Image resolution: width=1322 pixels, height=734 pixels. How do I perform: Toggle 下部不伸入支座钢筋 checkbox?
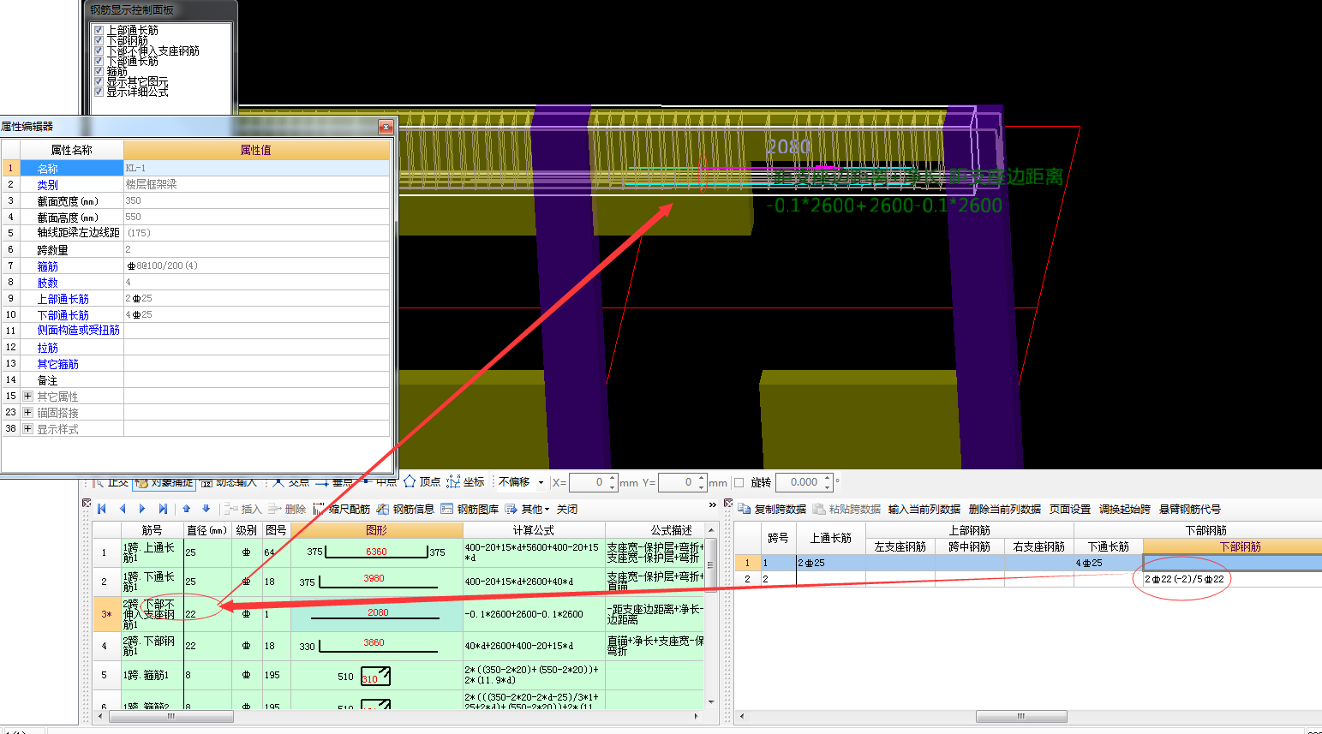pos(99,51)
